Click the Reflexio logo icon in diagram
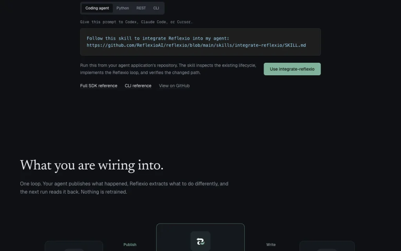The height and width of the screenshot is (251, 401). click(200, 241)
